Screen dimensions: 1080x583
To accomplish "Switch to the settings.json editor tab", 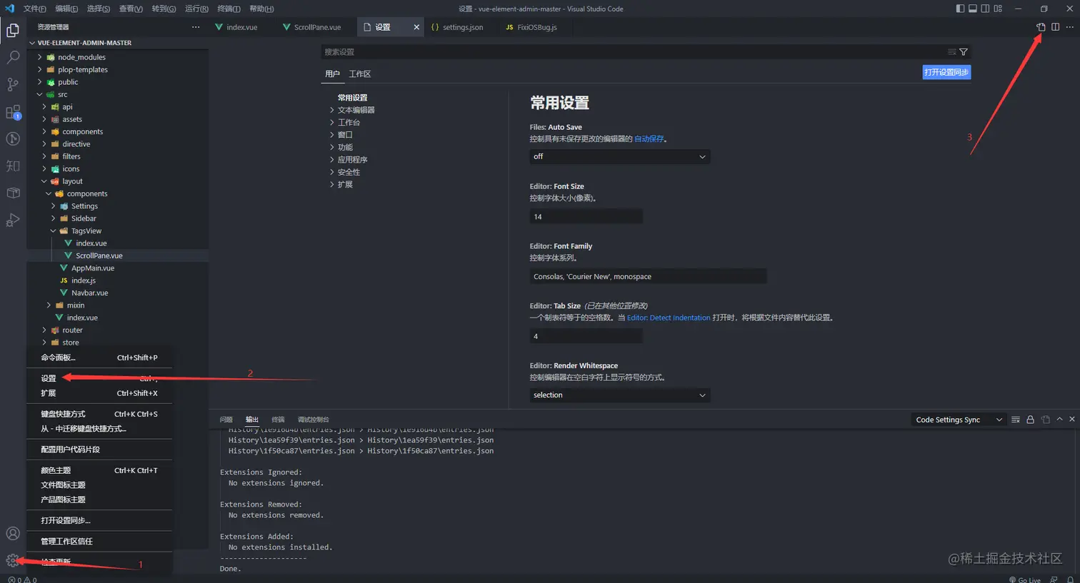I will tap(462, 27).
